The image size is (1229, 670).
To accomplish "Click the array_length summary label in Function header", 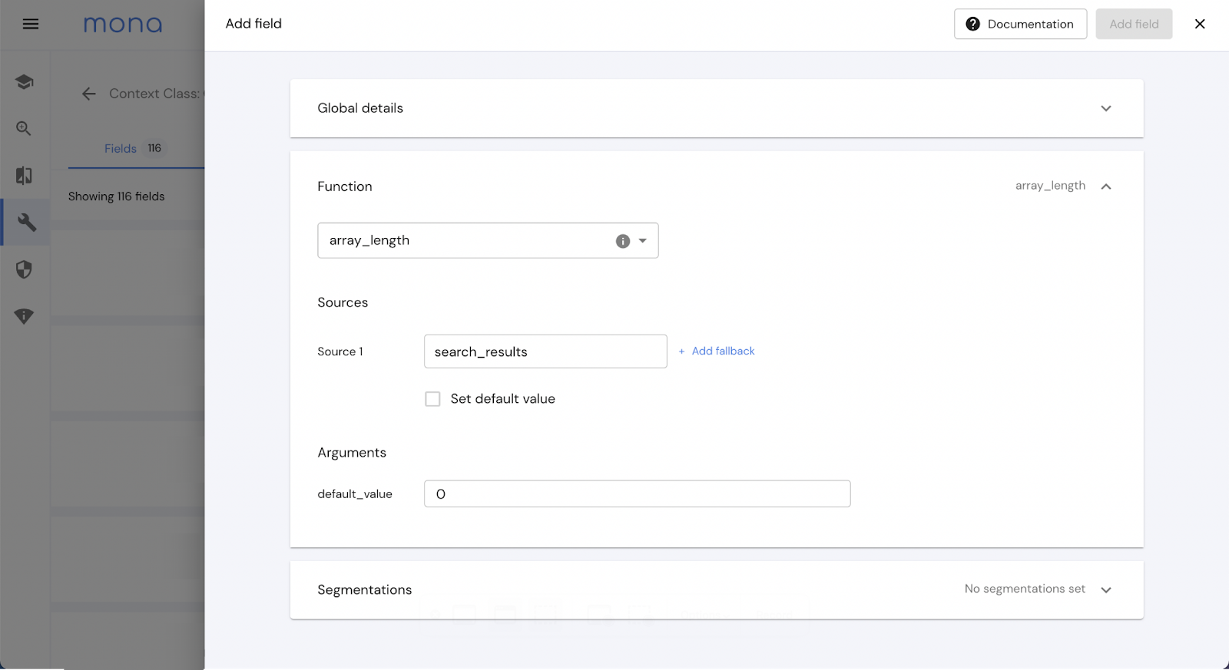I will tap(1050, 186).
